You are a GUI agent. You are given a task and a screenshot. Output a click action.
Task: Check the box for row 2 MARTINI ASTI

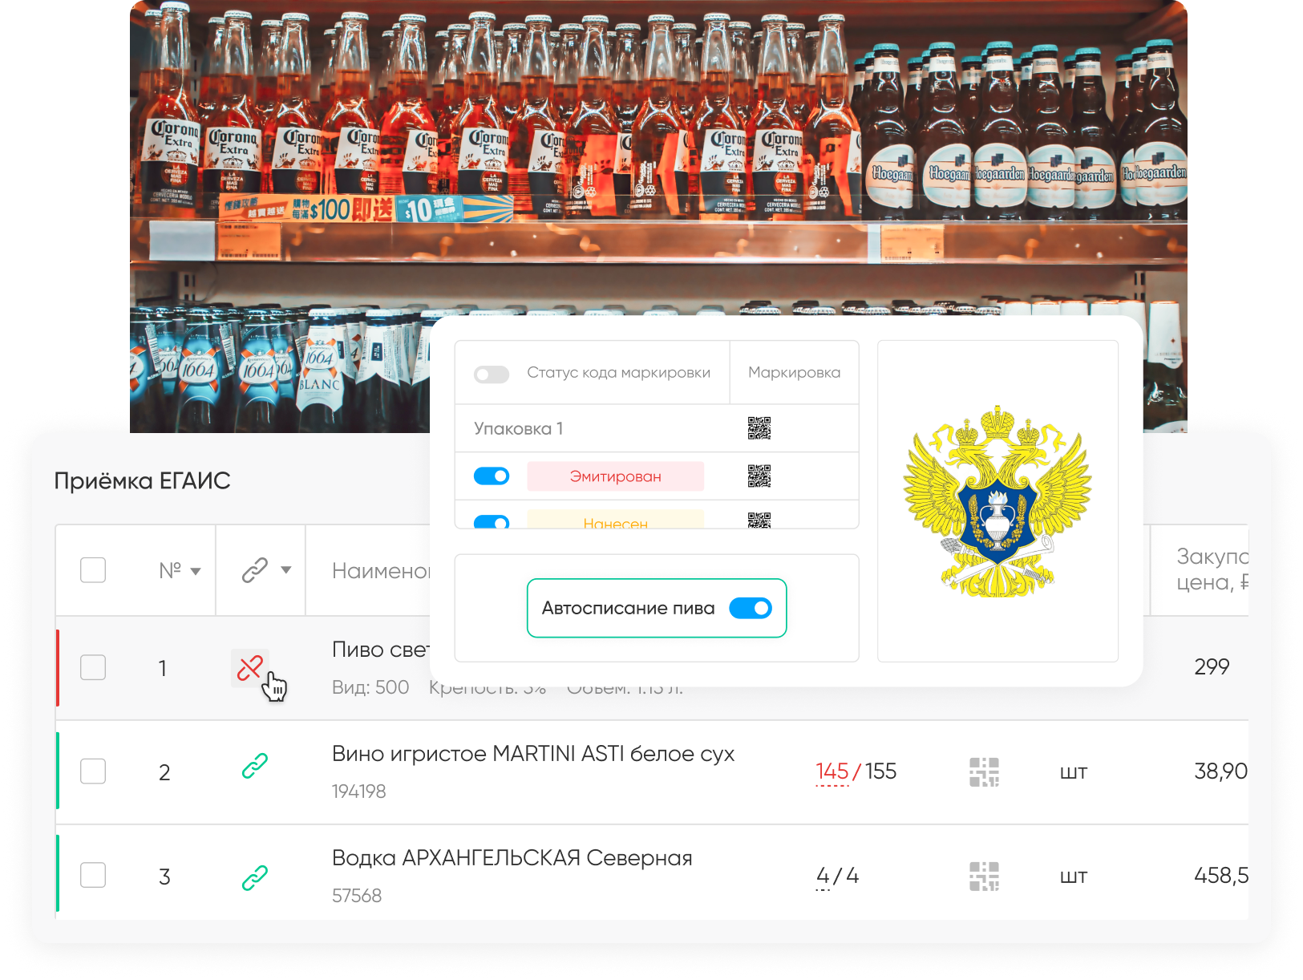[x=93, y=771]
